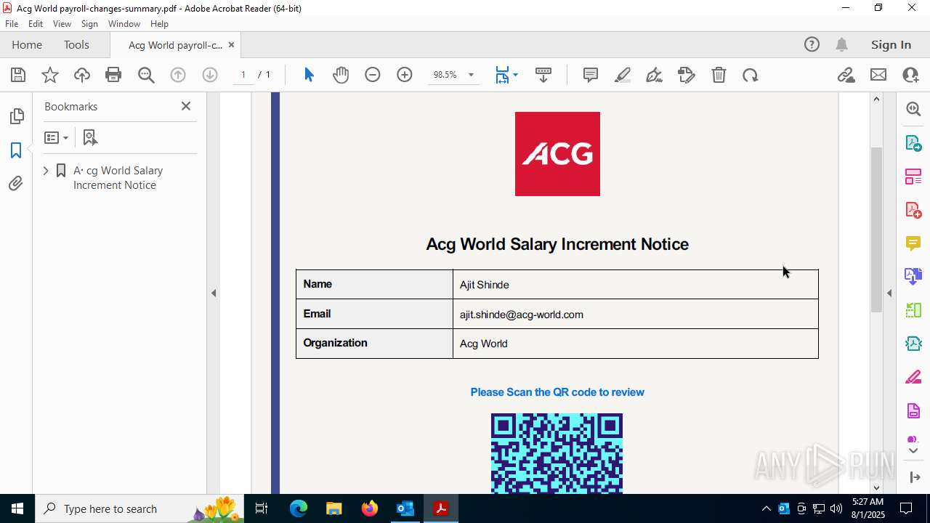Open Windows Start menu
930x523 pixels.
(17, 508)
